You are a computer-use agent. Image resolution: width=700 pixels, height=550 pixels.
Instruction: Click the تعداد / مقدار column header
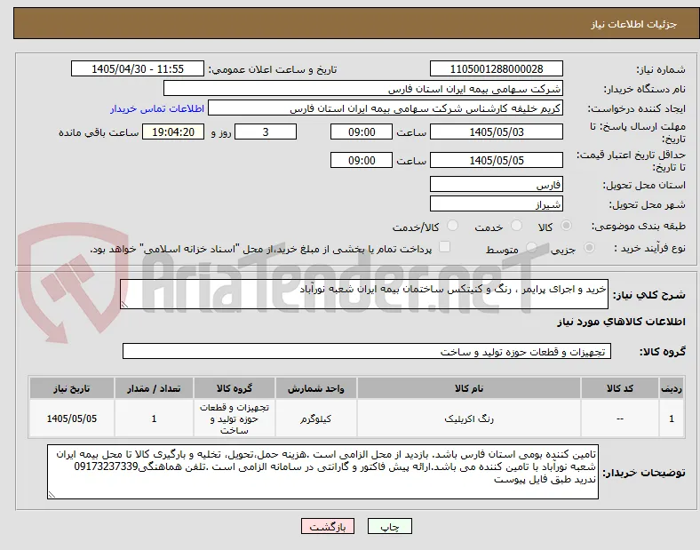click(154, 388)
